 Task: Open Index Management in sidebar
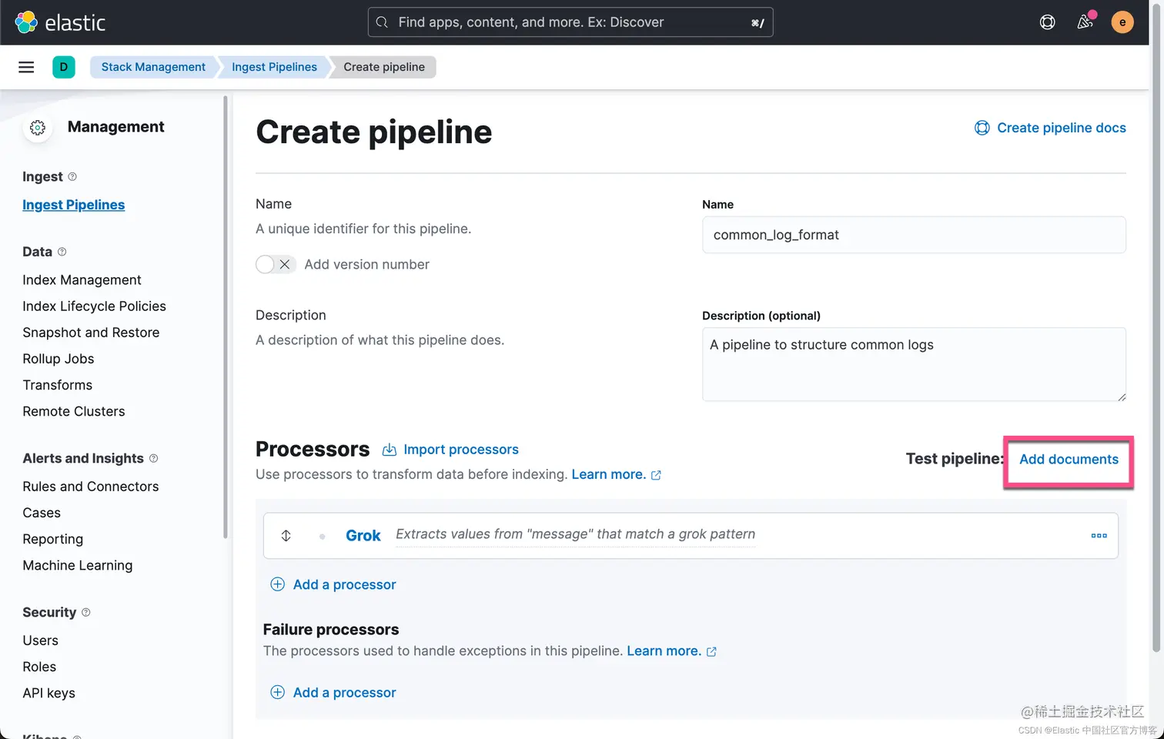pos(82,280)
